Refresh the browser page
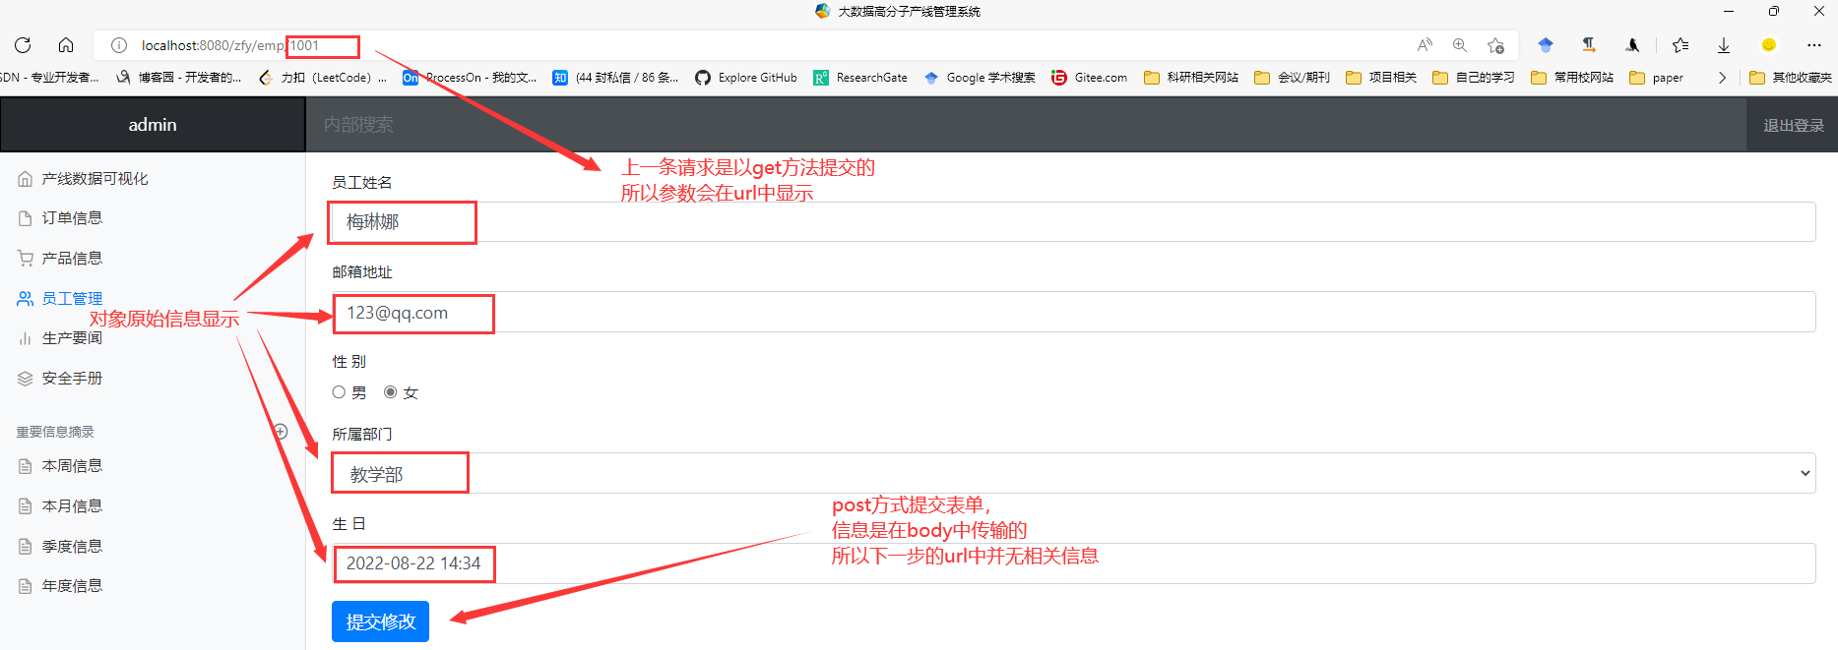This screenshot has width=1838, height=650. [x=23, y=45]
